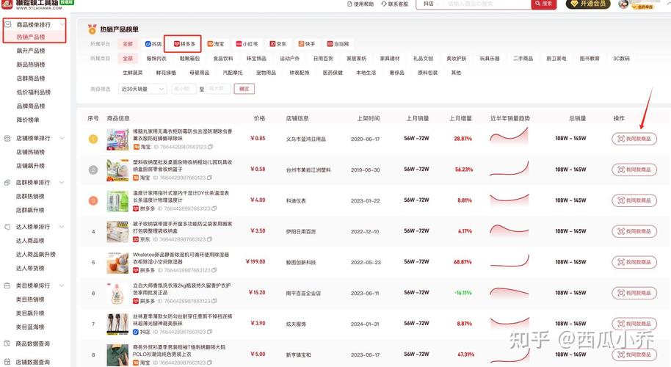Collapse the 店群榜单排行 sidebar section
The height and width of the screenshot is (367, 671).
coord(62,182)
